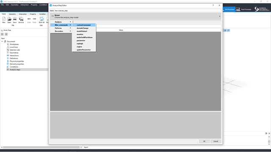Choose region from the submenu
Screen dimensions: 271x152
[x=84, y=47]
